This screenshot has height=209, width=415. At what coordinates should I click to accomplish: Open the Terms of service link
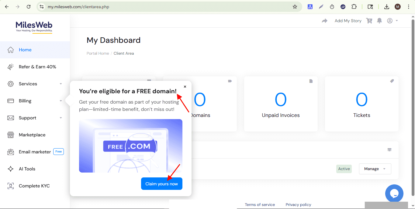pyautogui.click(x=260, y=205)
